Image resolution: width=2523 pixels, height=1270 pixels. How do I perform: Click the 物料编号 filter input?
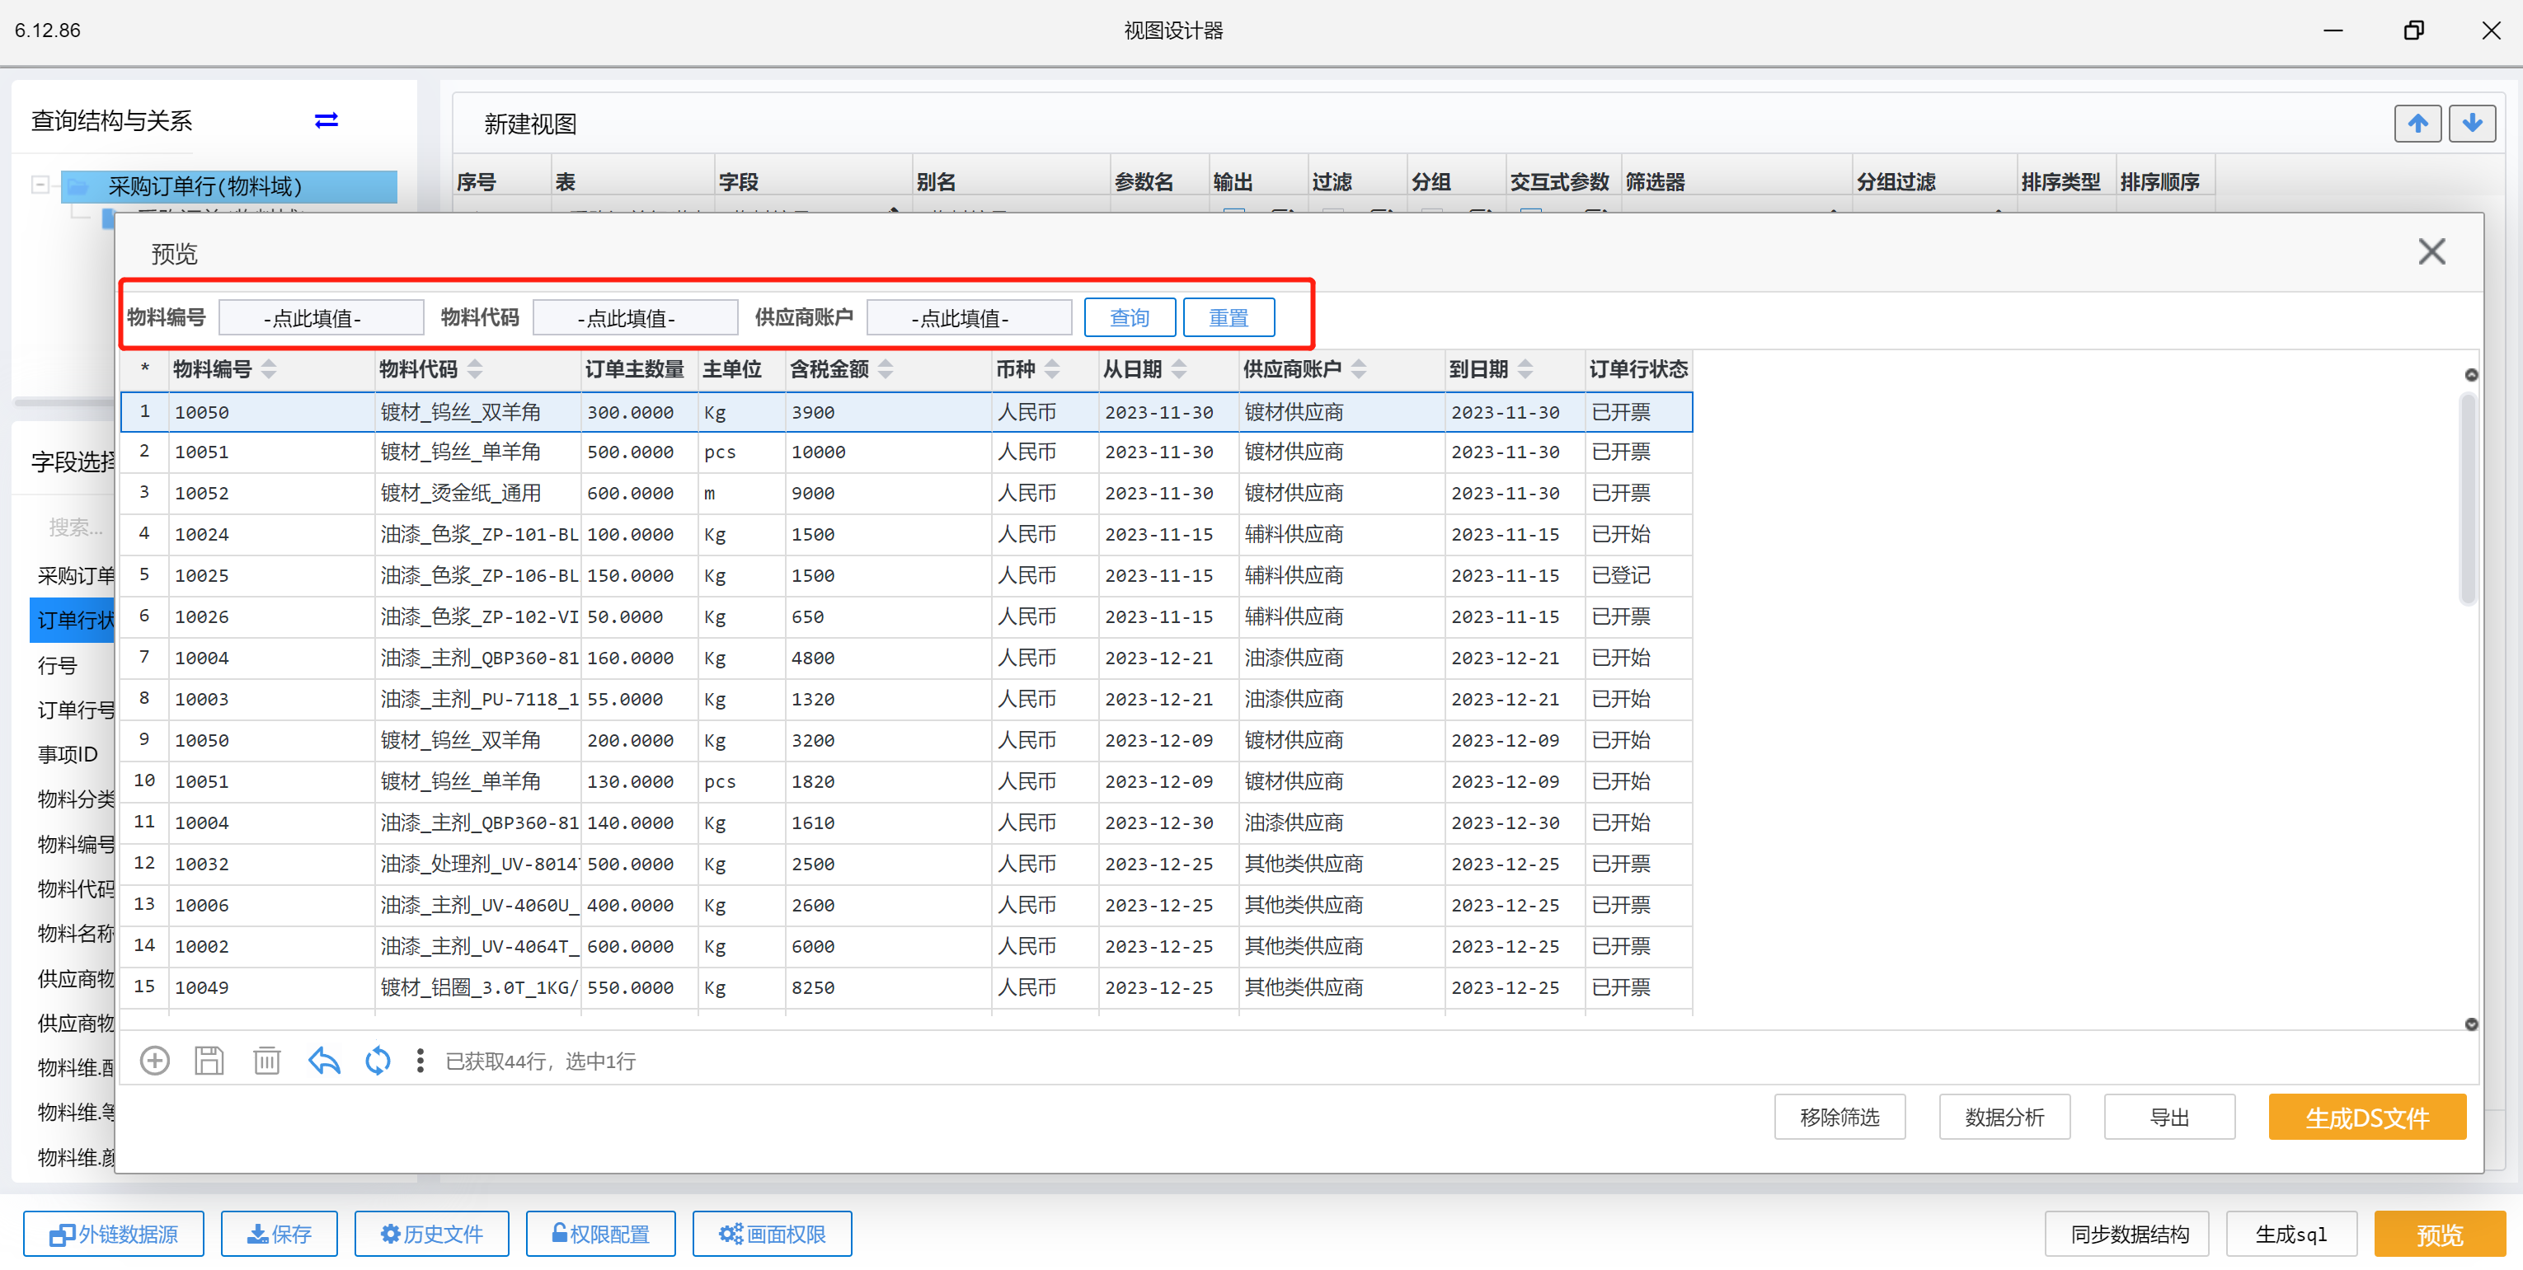(320, 317)
